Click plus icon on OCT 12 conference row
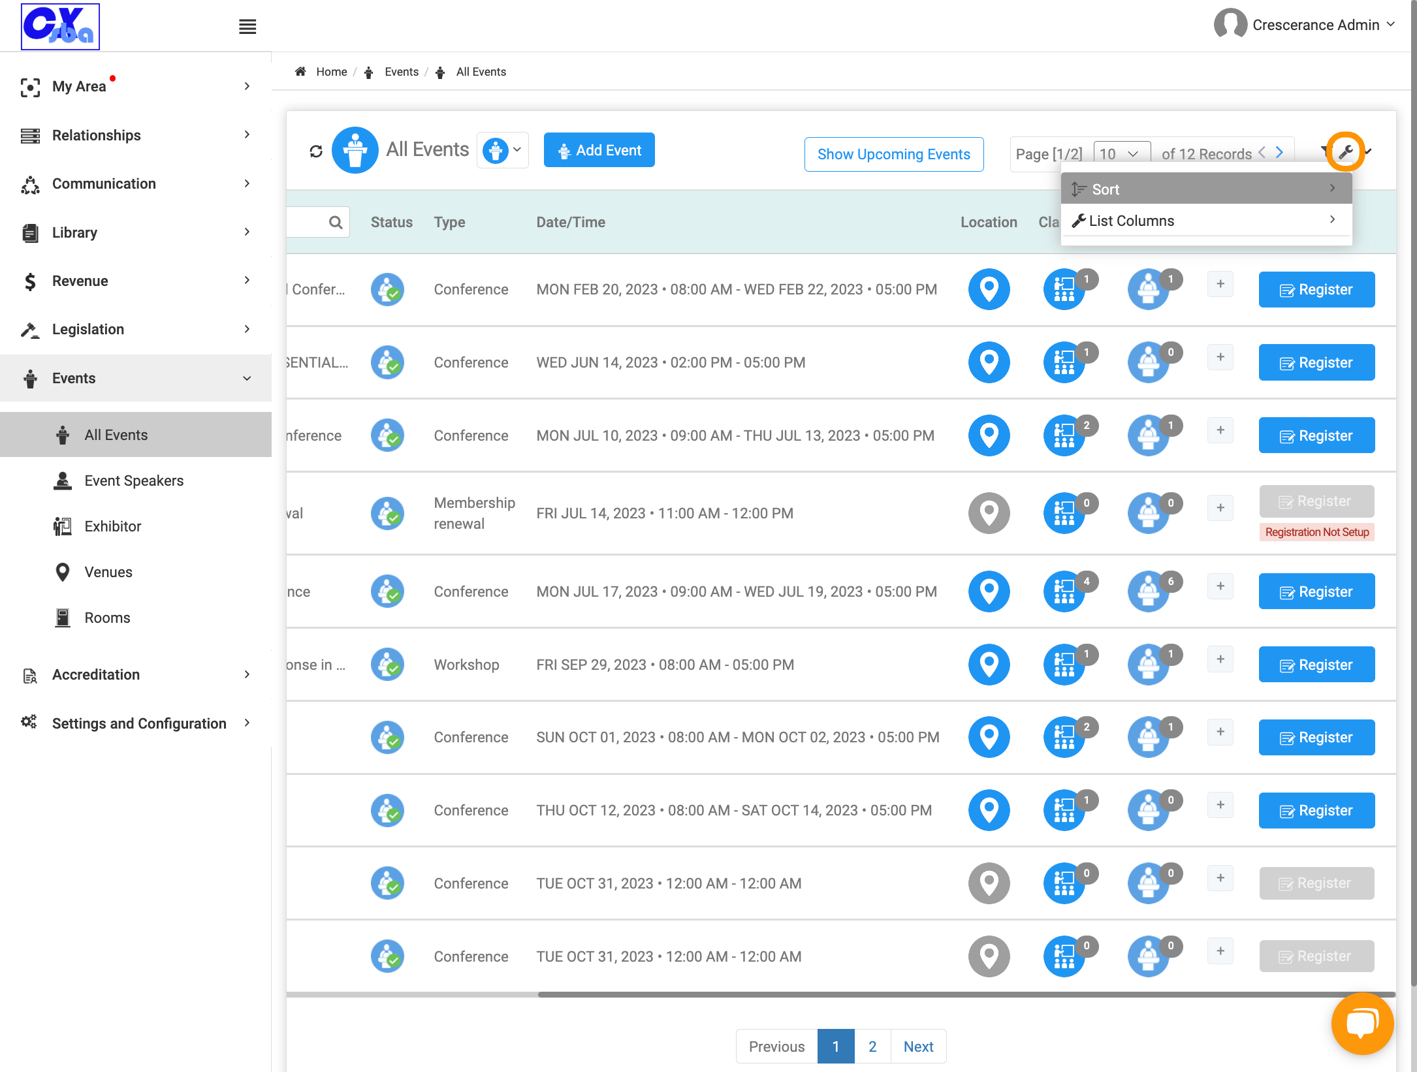This screenshot has width=1417, height=1072. [x=1220, y=805]
